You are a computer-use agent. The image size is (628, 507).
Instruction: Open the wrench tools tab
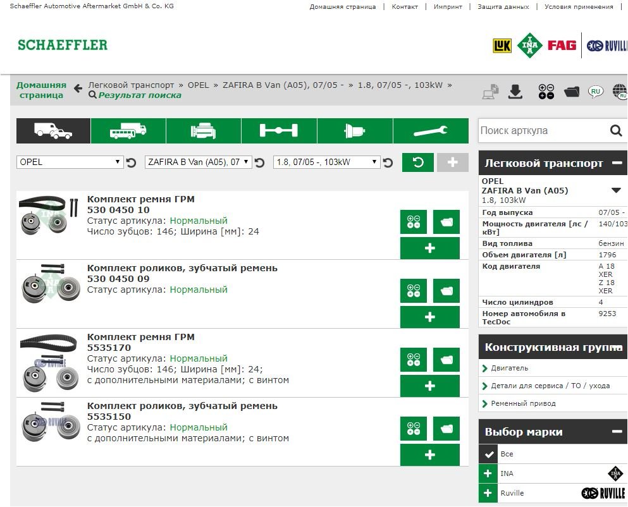(x=431, y=131)
